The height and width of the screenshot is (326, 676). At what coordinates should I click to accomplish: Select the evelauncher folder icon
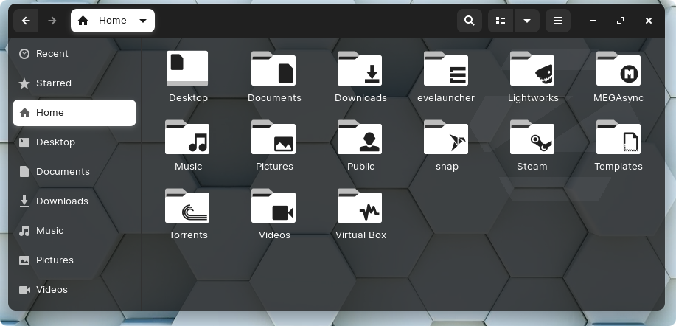point(446,69)
